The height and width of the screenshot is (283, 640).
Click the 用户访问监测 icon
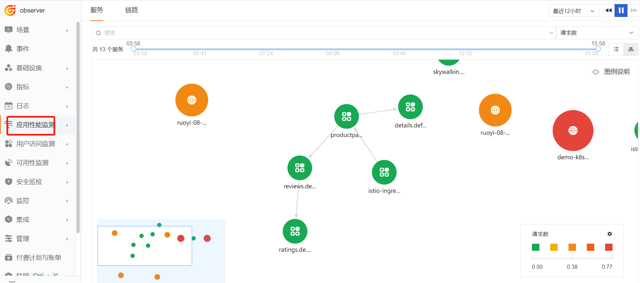click(x=9, y=144)
